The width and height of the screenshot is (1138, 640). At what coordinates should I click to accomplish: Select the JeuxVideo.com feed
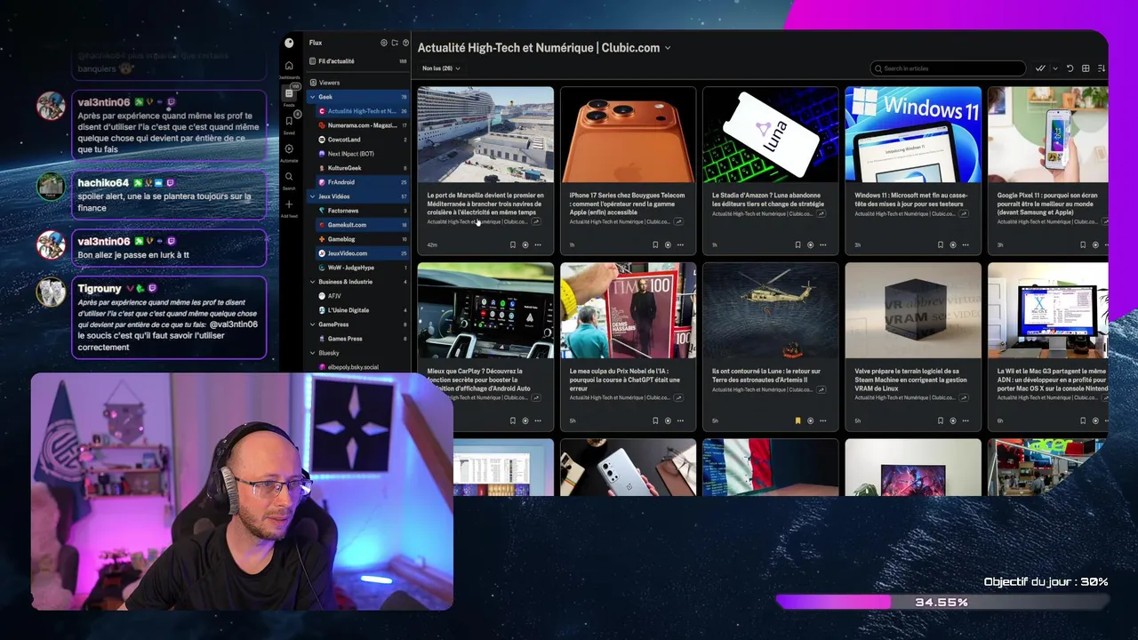click(363, 253)
